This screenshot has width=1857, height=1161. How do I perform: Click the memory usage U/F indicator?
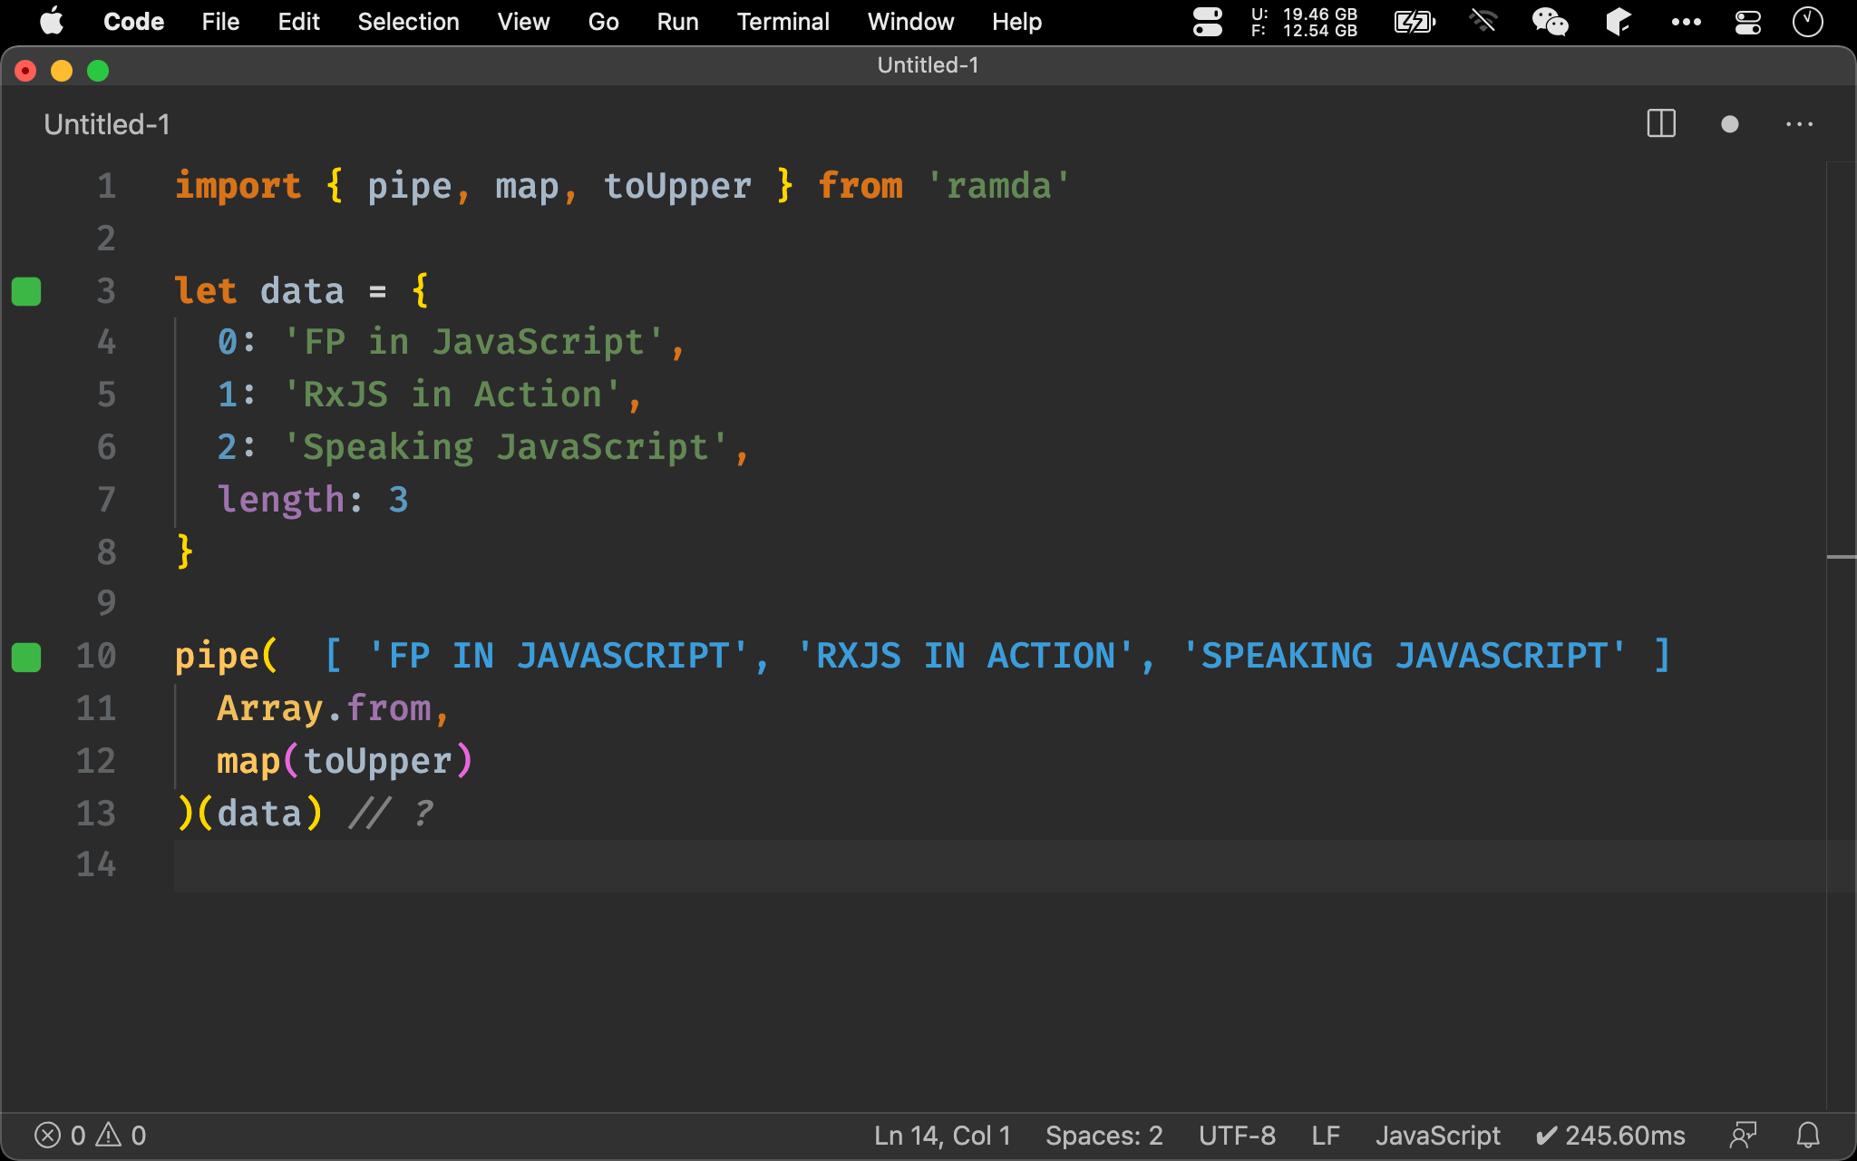point(1304,22)
